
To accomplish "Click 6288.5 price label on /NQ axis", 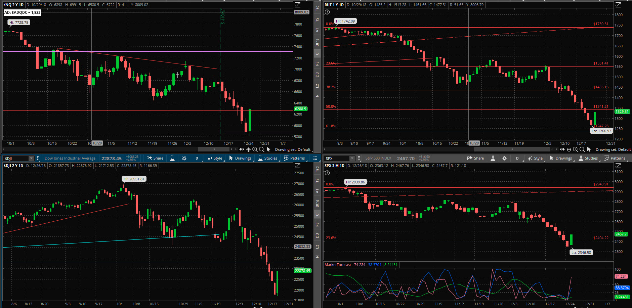I will pos(301,109).
